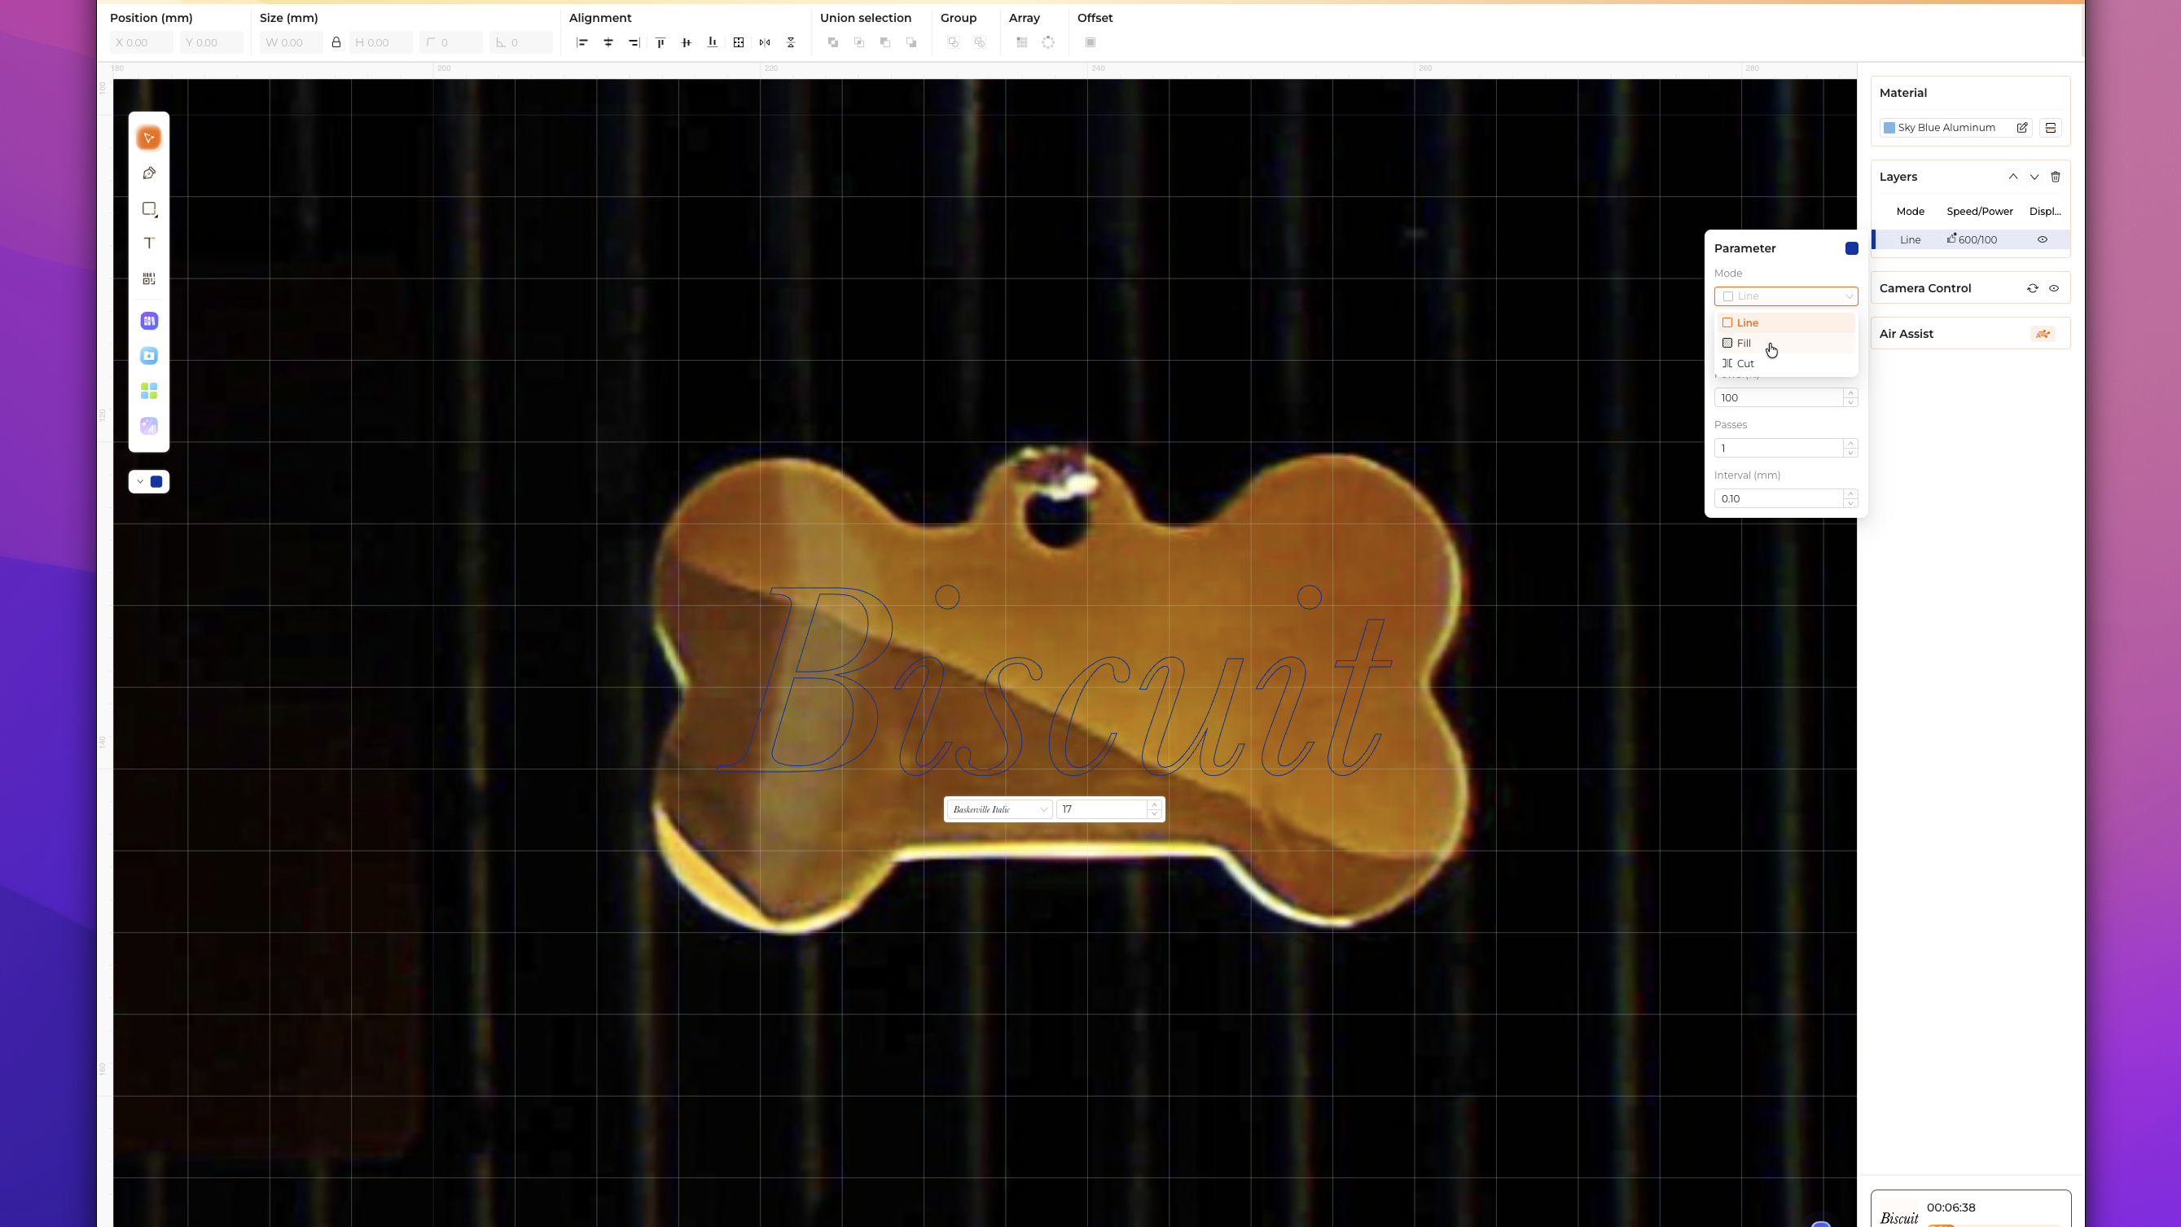
Task: Choose Fill from the Mode list
Action: coord(1744,344)
